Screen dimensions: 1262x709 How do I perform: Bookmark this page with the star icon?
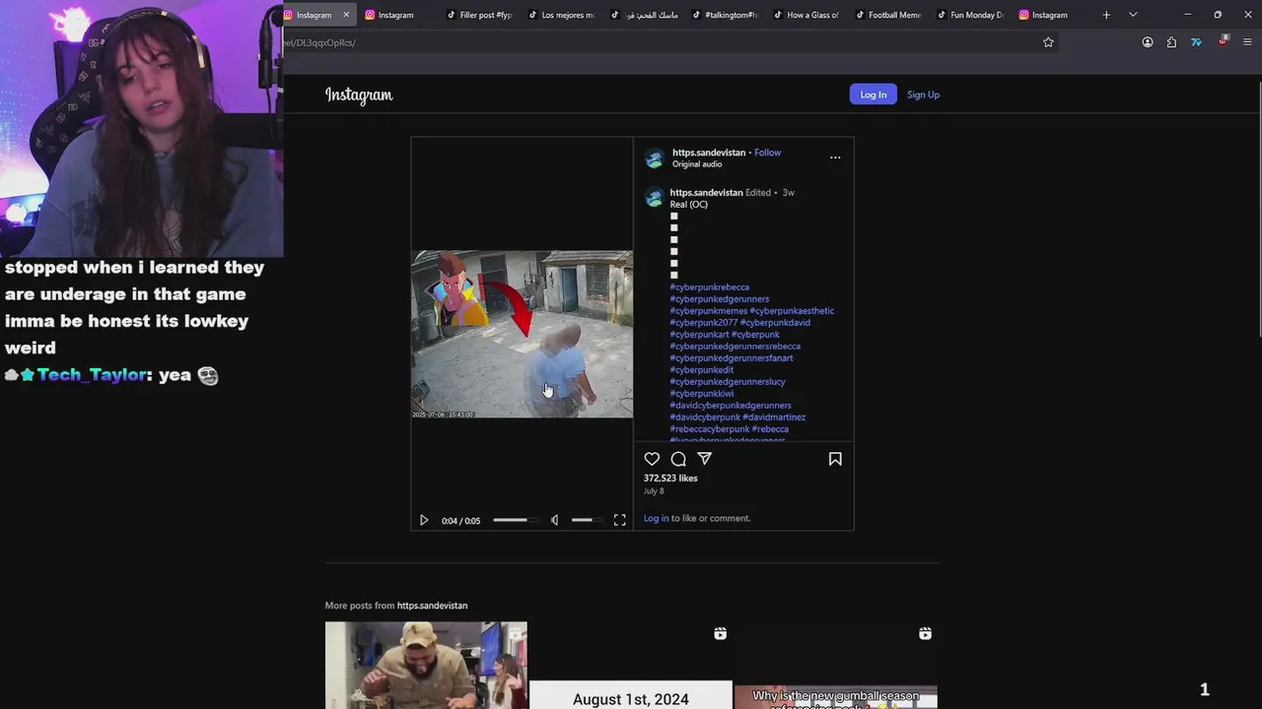coord(1048,42)
